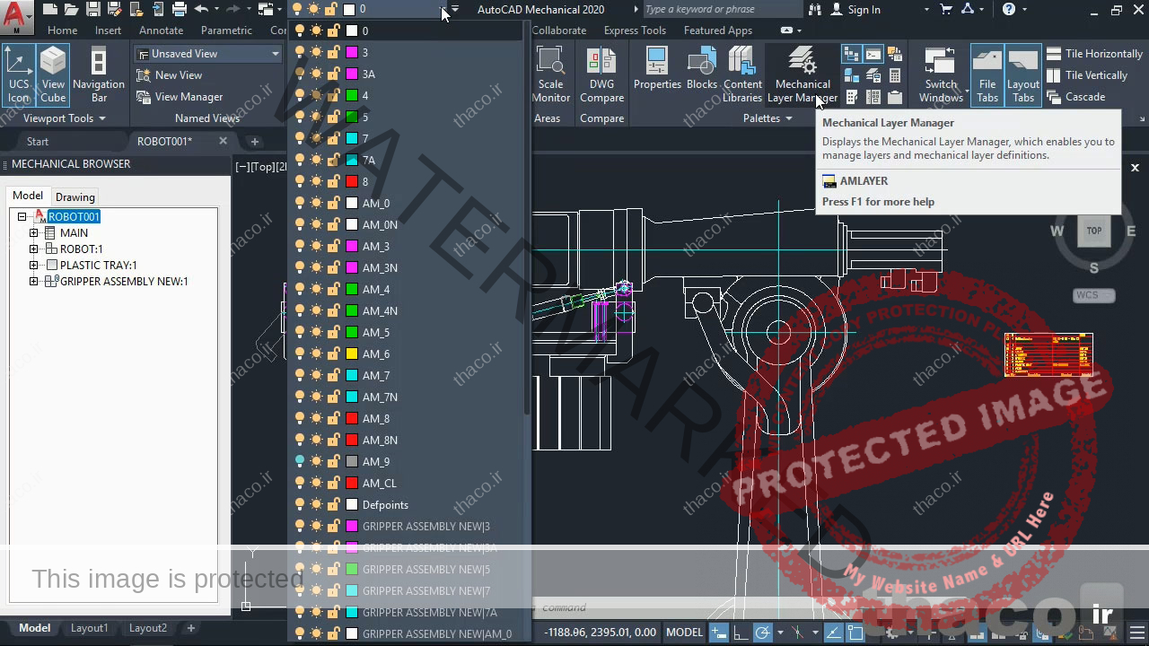
Task: Click the magenta color swatch of layer 3
Action: coord(352,52)
